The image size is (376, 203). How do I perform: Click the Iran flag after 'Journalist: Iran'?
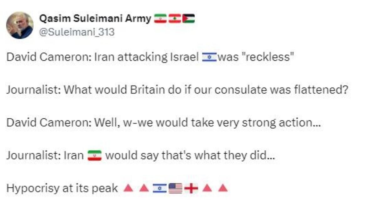click(x=94, y=155)
